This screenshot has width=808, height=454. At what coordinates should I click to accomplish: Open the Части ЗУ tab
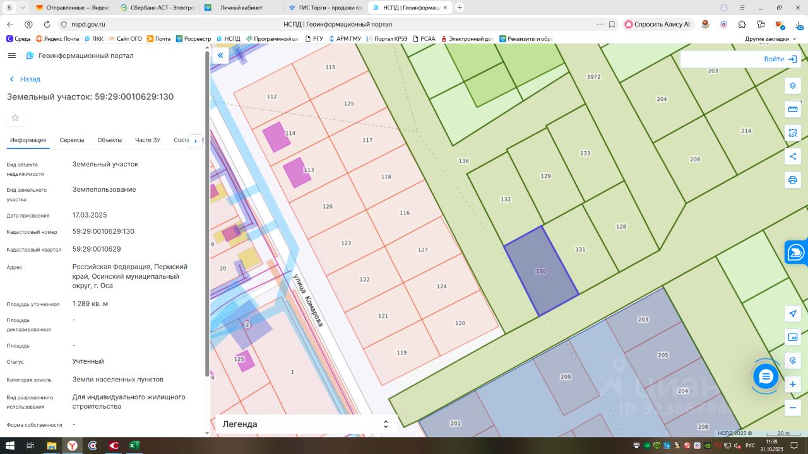[x=148, y=140]
